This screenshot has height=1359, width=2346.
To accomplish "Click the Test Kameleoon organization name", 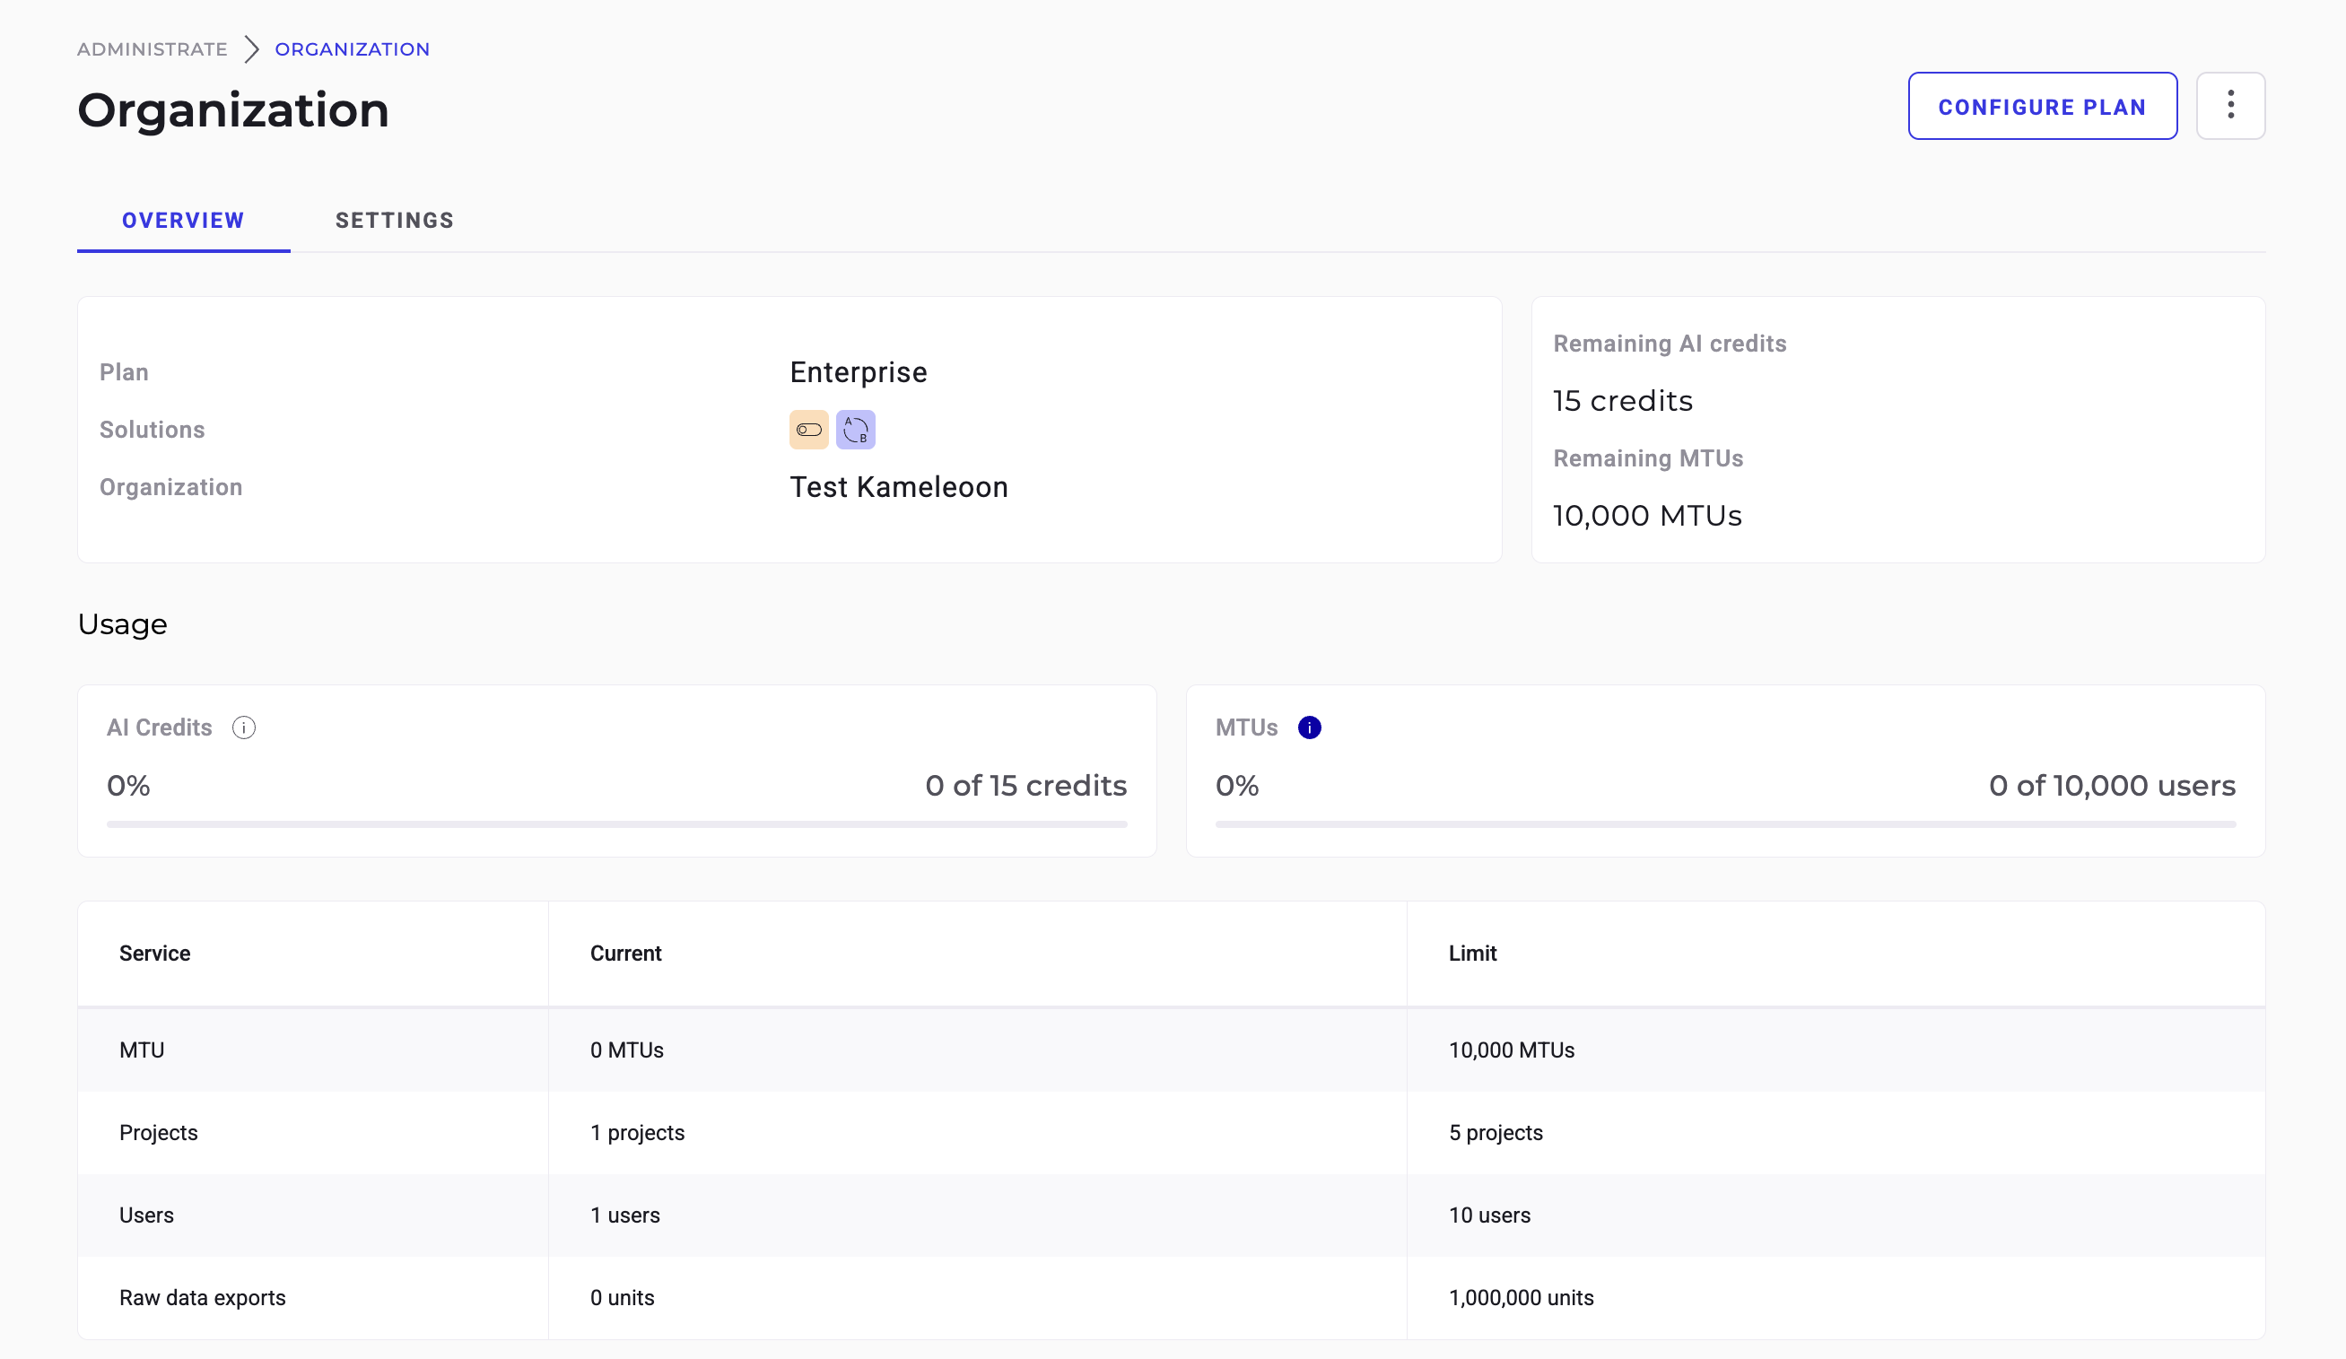I will click(898, 488).
